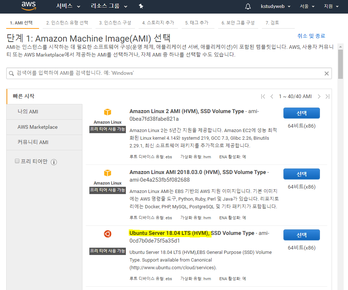Expand the kstudyweb account menu
This screenshot has height=290, width=348.
(x=276, y=7)
